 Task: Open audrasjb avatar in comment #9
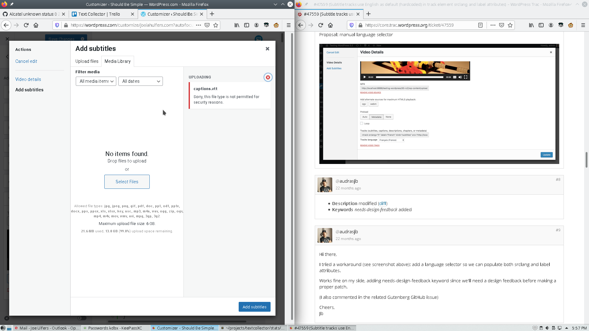click(325, 235)
